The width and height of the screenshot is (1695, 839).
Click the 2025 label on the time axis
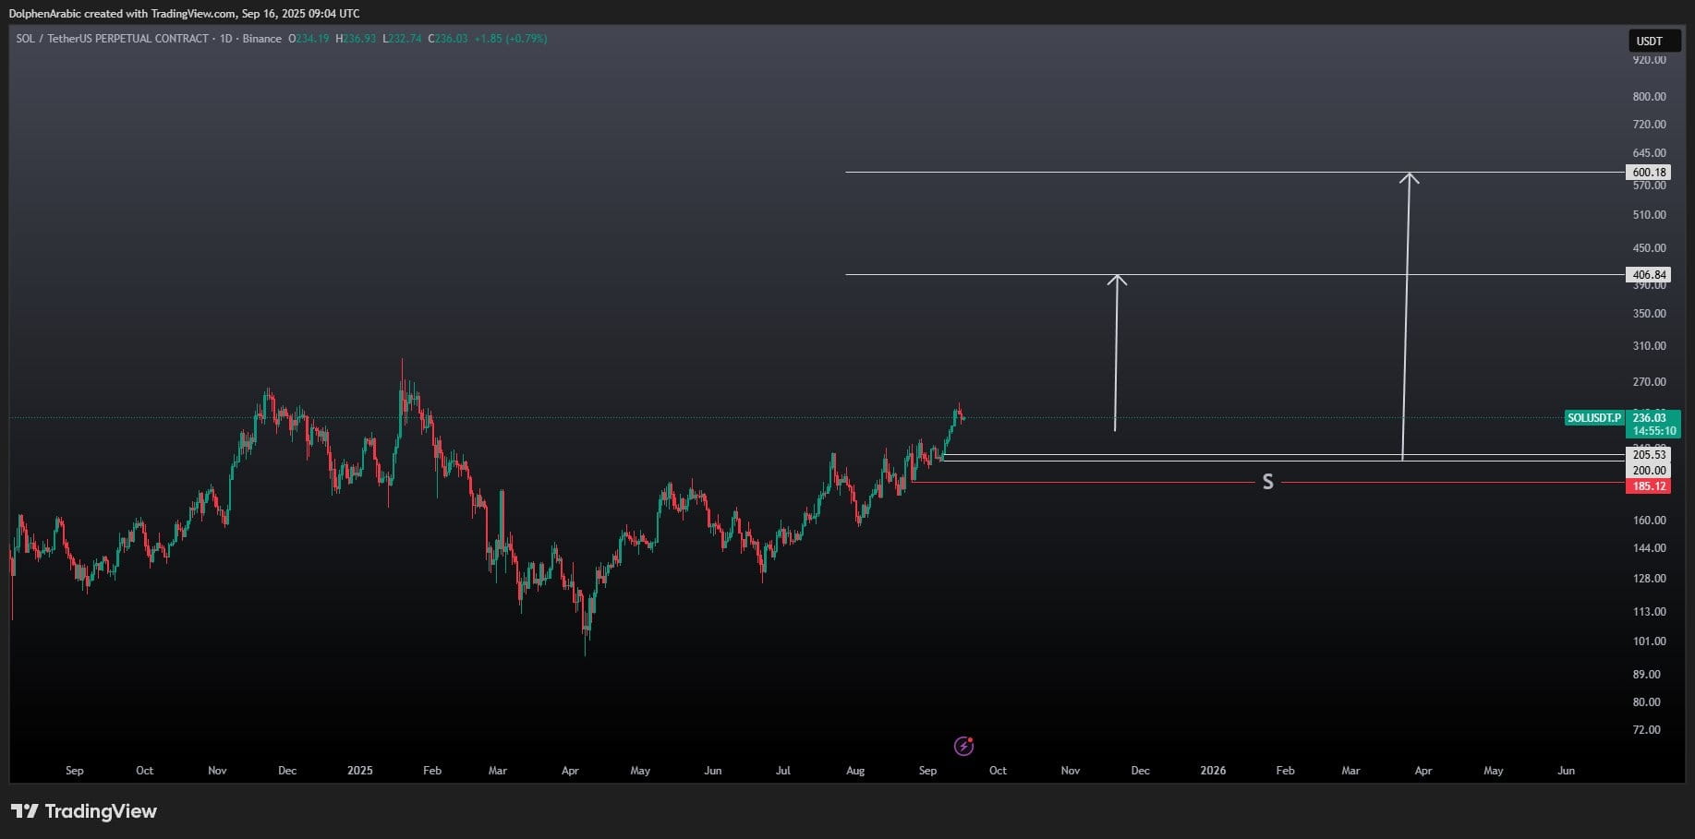click(360, 771)
